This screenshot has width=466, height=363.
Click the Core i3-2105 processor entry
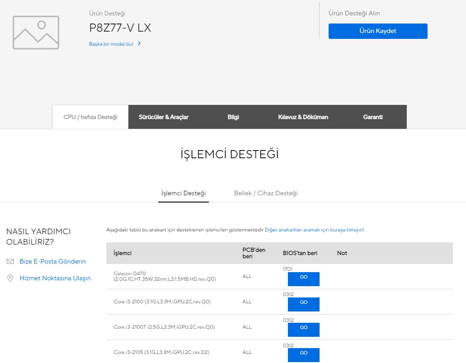click(161, 352)
